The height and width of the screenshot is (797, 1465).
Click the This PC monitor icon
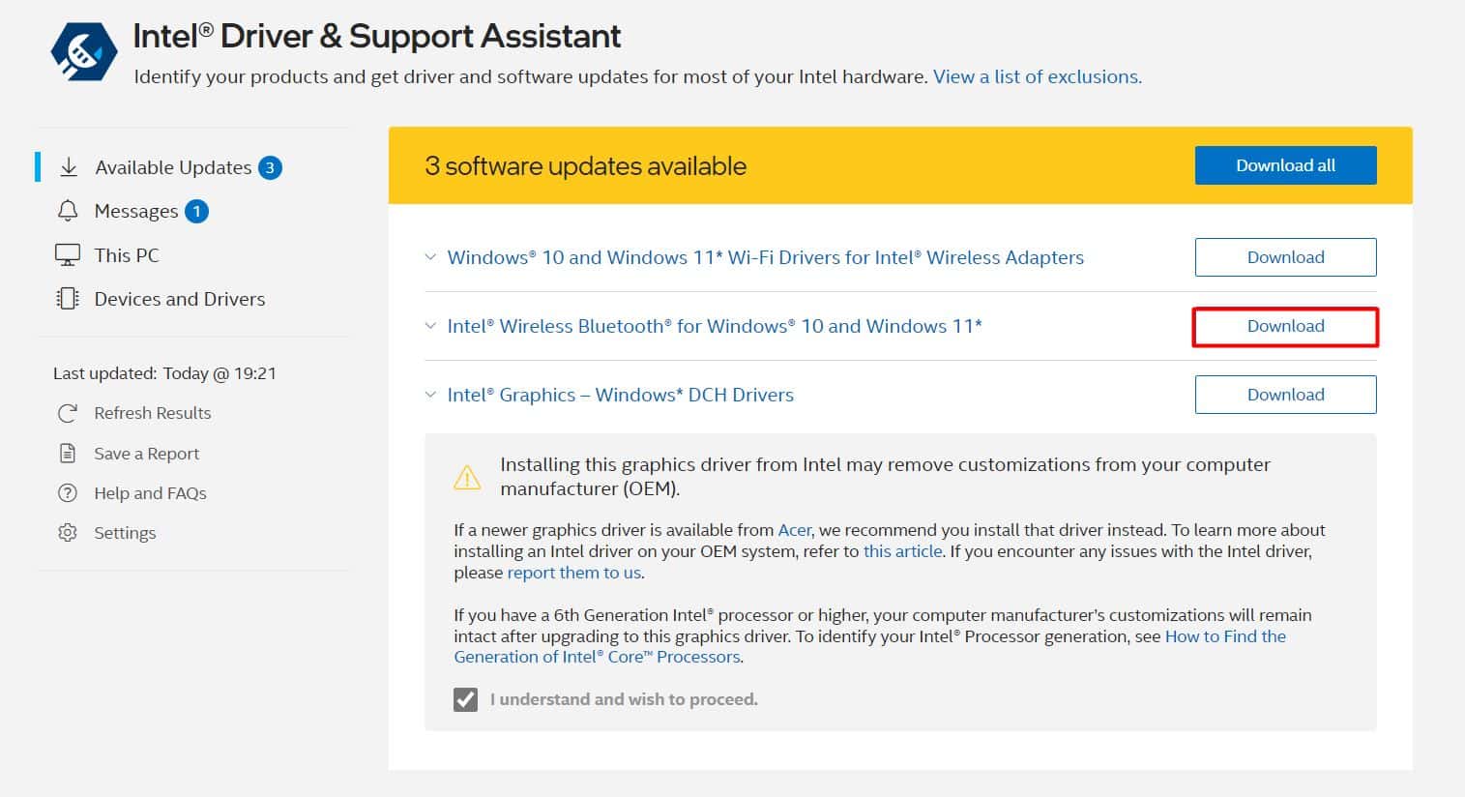click(x=68, y=255)
